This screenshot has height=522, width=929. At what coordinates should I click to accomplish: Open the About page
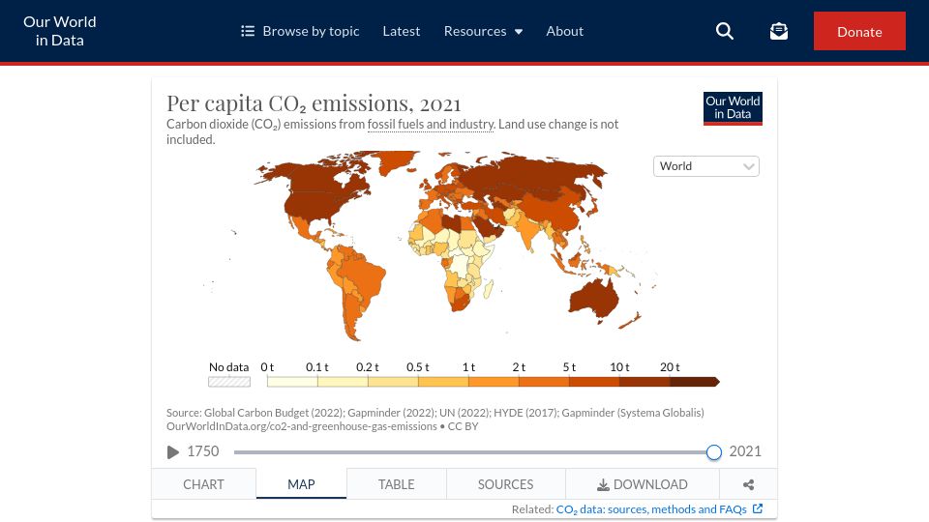point(564,31)
